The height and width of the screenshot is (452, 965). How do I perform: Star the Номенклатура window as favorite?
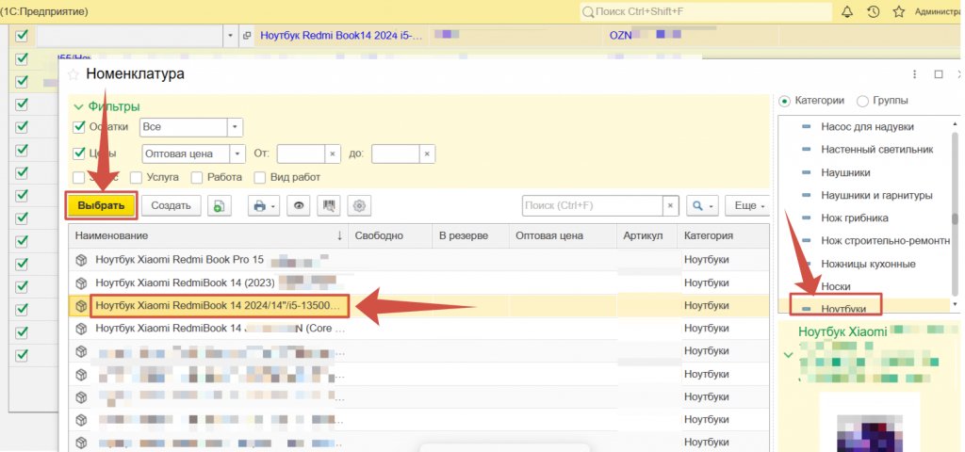coord(74,74)
